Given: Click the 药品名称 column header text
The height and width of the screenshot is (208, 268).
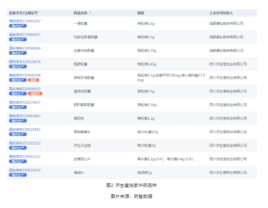Looking at the screenshot, I should (x=81, y=13).
